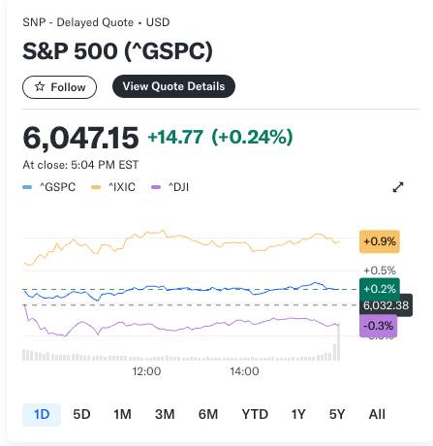
Task: Click the orange ^IXIC legend marker
Action: click(x=96, y=187)
